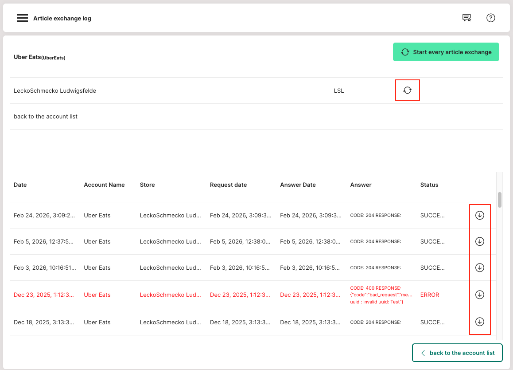
Task: Click the Answer Date column header
Action: pos(298,185)
